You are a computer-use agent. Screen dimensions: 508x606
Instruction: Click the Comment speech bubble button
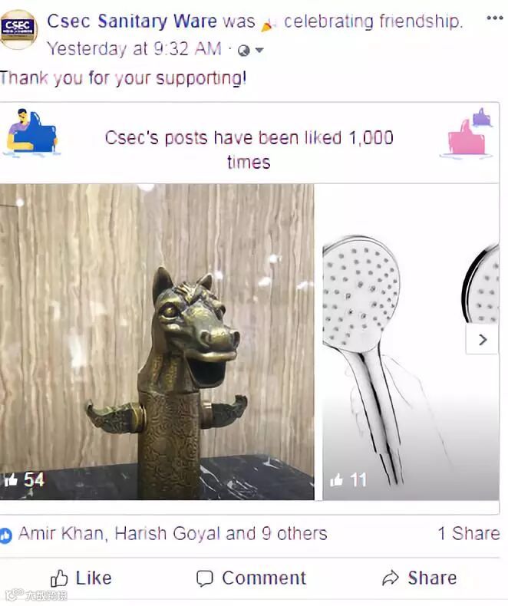(x=251, y=578)
